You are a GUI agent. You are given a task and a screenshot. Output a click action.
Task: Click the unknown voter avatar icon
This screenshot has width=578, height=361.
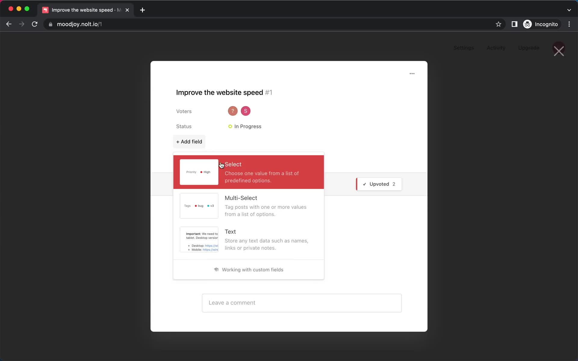click(x=233, y=111)
